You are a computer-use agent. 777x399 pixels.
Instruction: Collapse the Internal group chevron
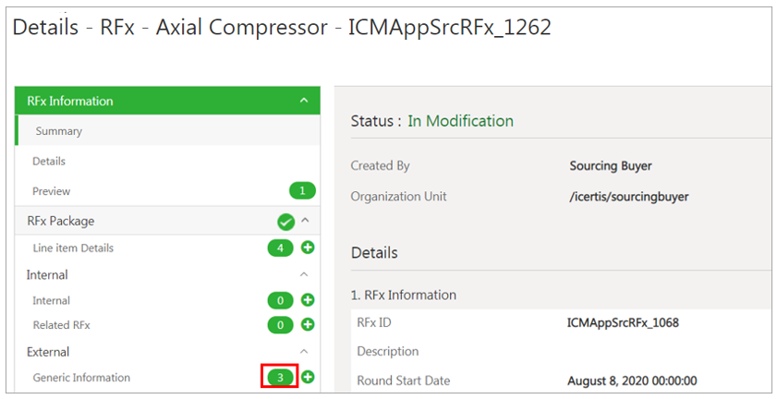coord(305,274)
